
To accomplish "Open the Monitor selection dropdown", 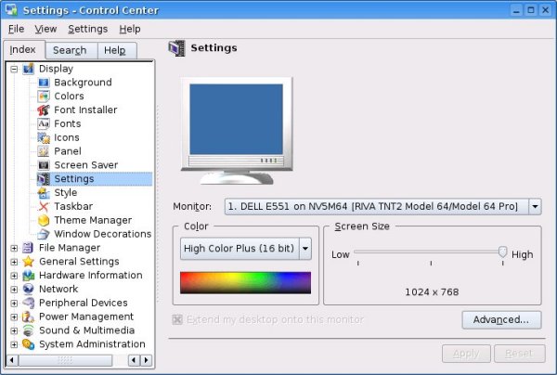I will [x=535, y=206].
